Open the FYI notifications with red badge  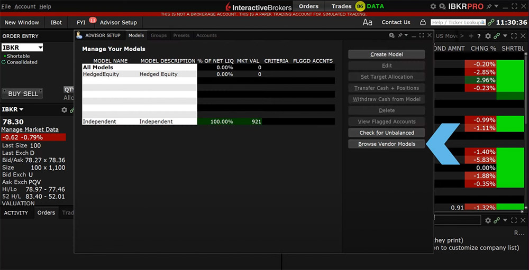(x=81, y=23)
